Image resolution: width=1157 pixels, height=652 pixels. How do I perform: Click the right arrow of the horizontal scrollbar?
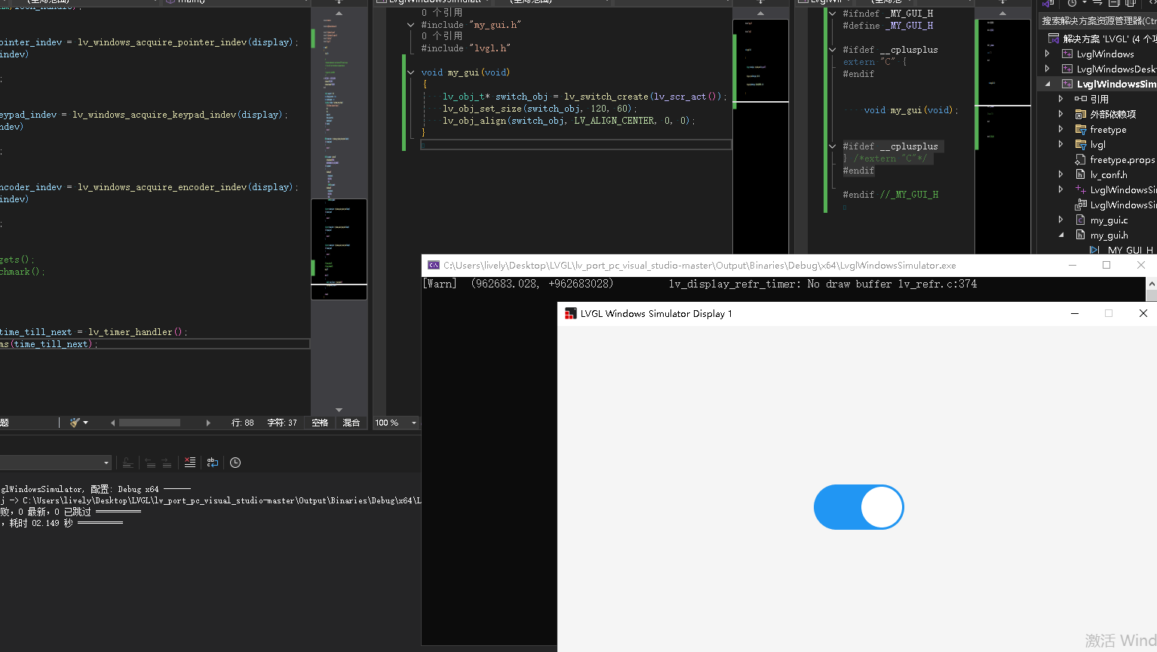[x=208, y=423]
